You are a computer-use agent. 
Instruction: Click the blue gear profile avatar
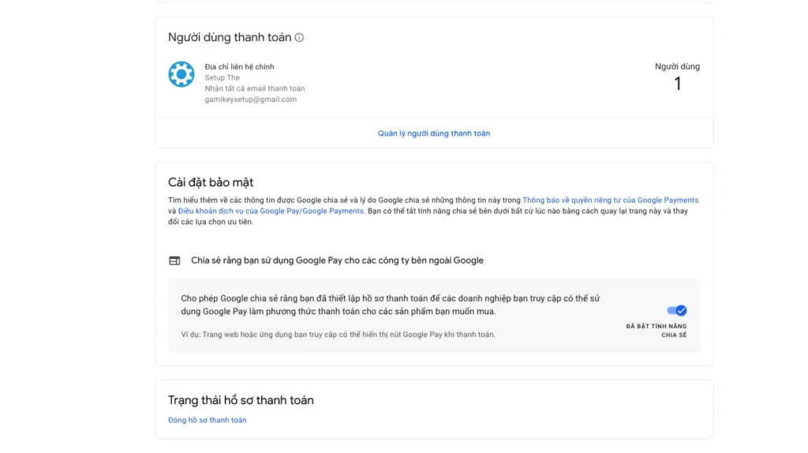click(x=181, y=75)
